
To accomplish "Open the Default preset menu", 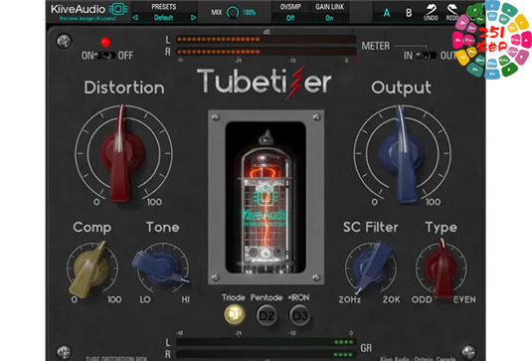I will [x=164, y=18].
